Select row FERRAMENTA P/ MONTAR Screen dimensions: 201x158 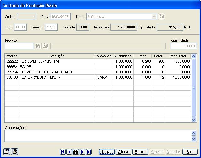(x=98, y=61)
